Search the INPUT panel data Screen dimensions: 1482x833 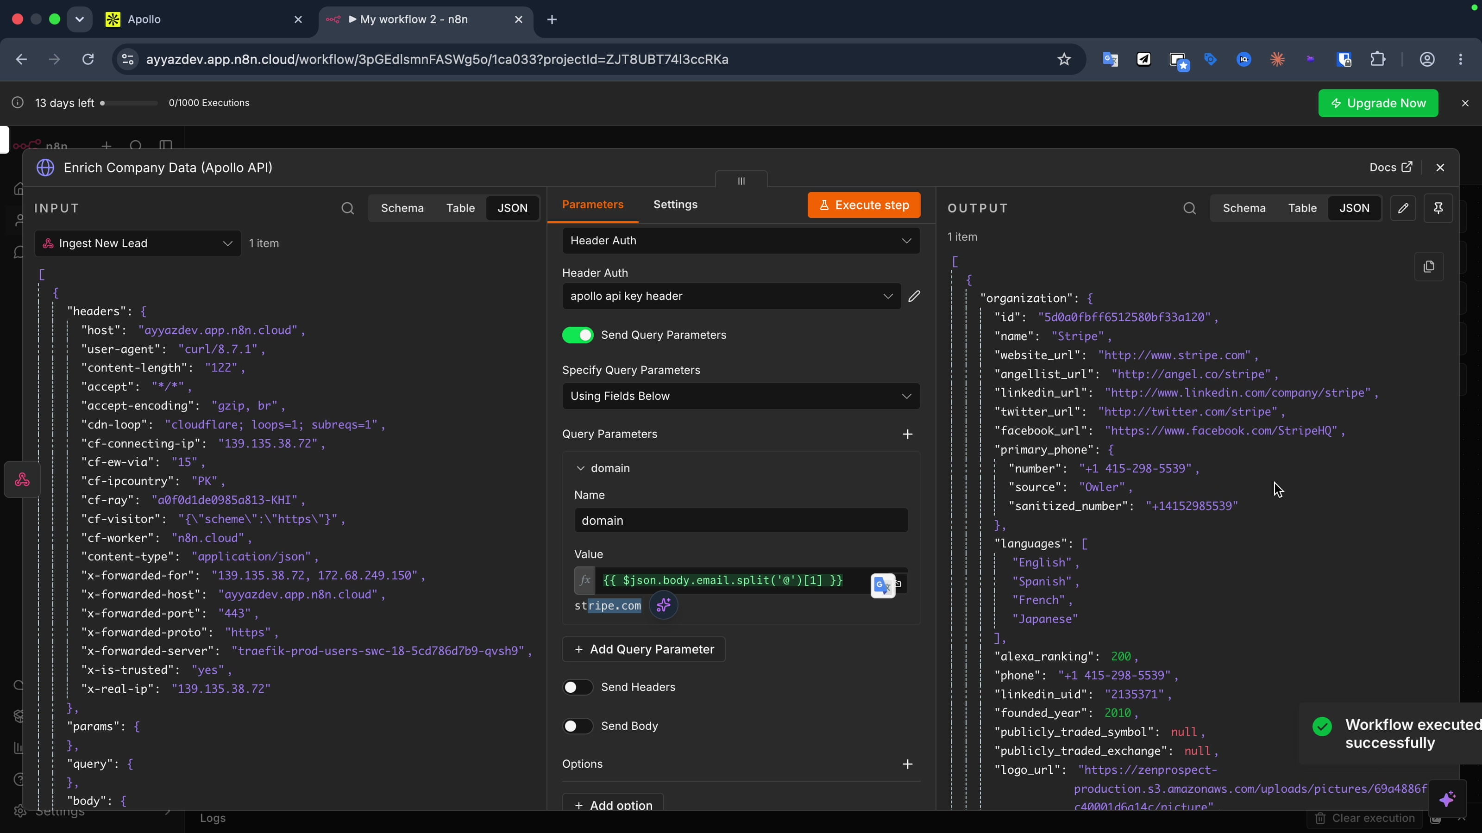point(347,208)
